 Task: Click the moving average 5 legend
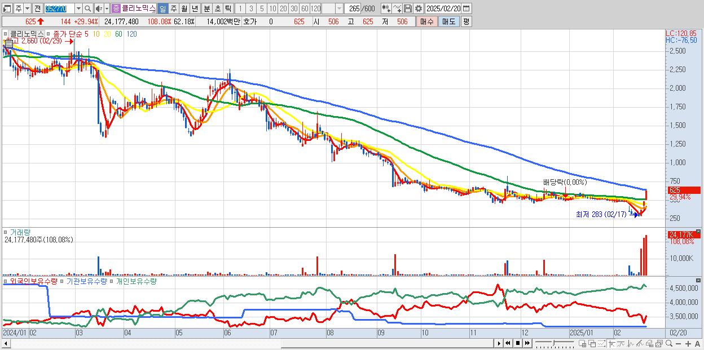(x=85, y=34)
